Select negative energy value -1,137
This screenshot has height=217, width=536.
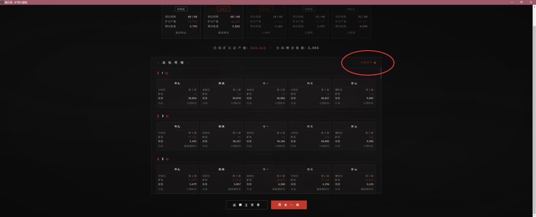pyautogui.click(x=320, y=26)
